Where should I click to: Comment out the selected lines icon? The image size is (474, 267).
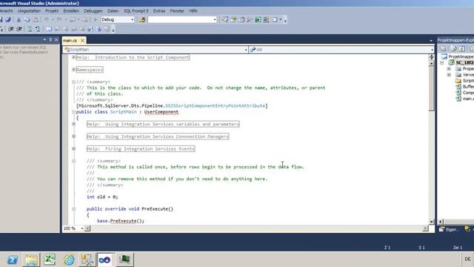tap(30, 29)
